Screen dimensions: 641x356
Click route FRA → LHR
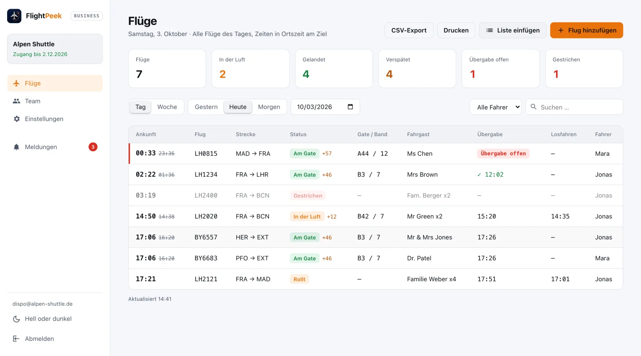[252, 175]
